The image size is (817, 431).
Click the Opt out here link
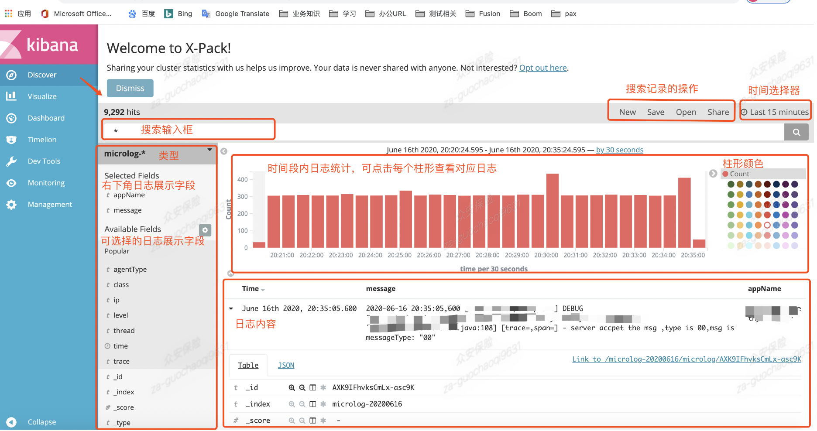coord(543,68)
